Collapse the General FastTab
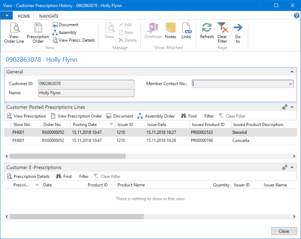 coord(292,71)
